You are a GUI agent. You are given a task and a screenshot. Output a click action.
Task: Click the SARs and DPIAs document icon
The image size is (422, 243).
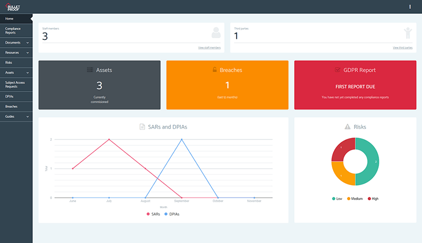tap(142, 127)
